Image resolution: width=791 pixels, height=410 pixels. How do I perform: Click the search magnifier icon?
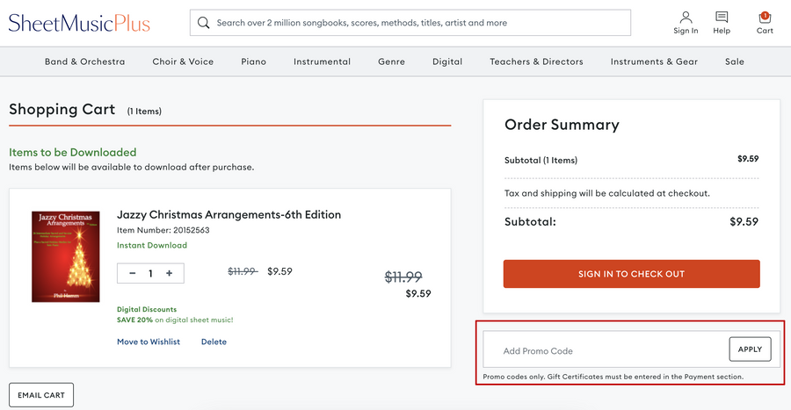[x=204, y=23]
